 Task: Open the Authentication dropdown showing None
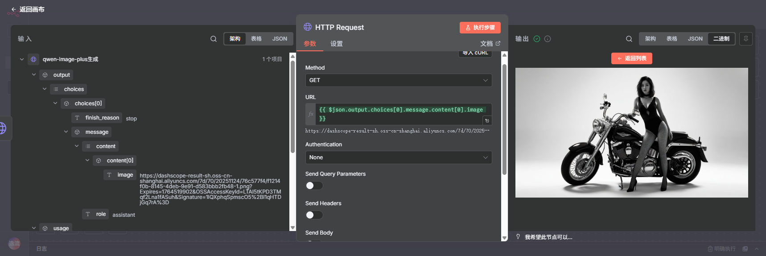coord(398,157)
